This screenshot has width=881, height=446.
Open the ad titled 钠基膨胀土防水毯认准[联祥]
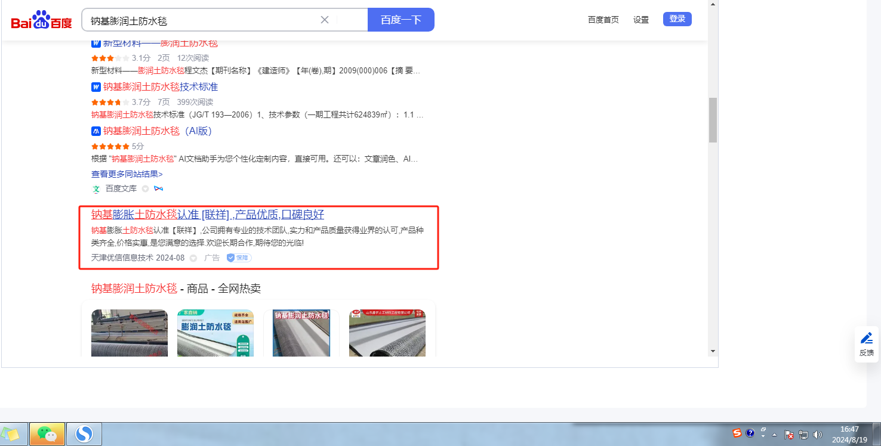pos(208,215)
